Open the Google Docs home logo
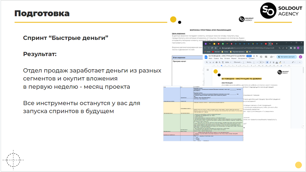The image size is (306, 172). point(206,57)
